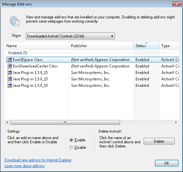Image resolution: width=183 pixels, height=172 pixels.
Task: Confirm with the OK button
Action: coord(167,163)
